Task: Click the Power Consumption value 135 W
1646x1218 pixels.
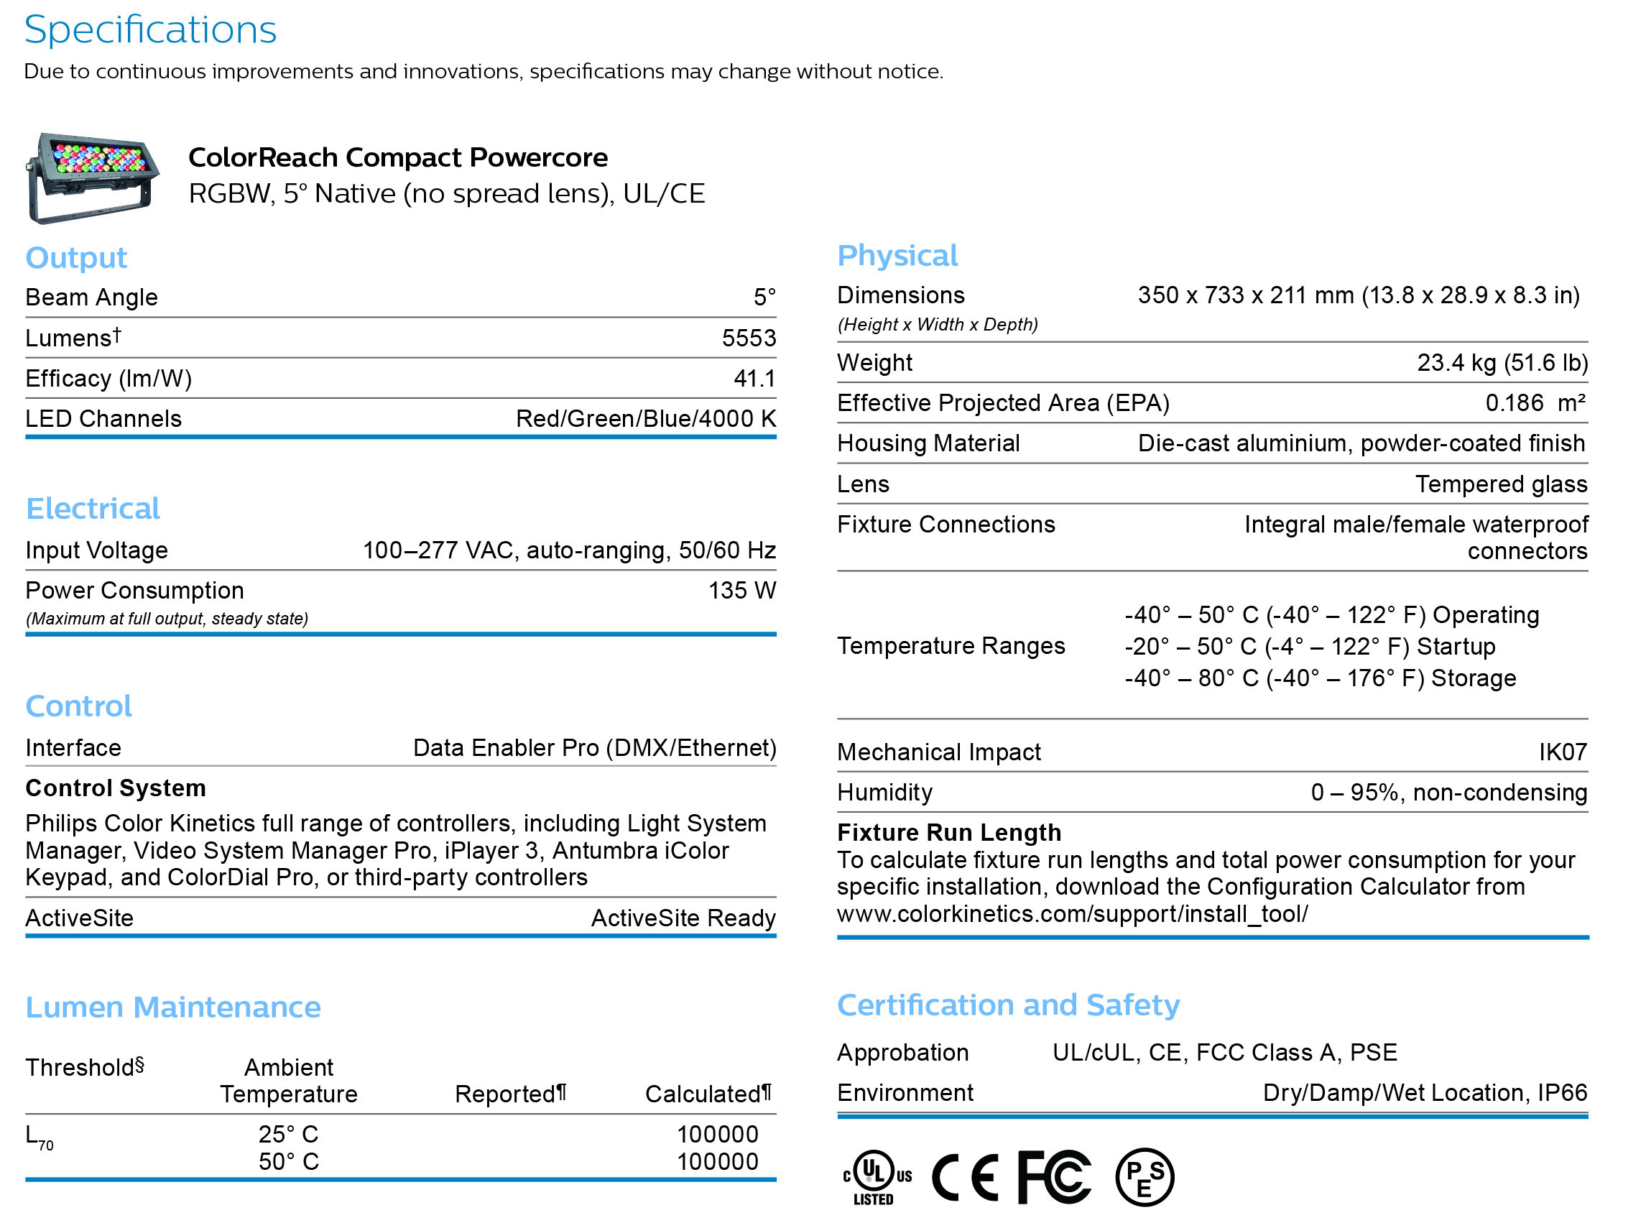Action: [x=742, y=591]
